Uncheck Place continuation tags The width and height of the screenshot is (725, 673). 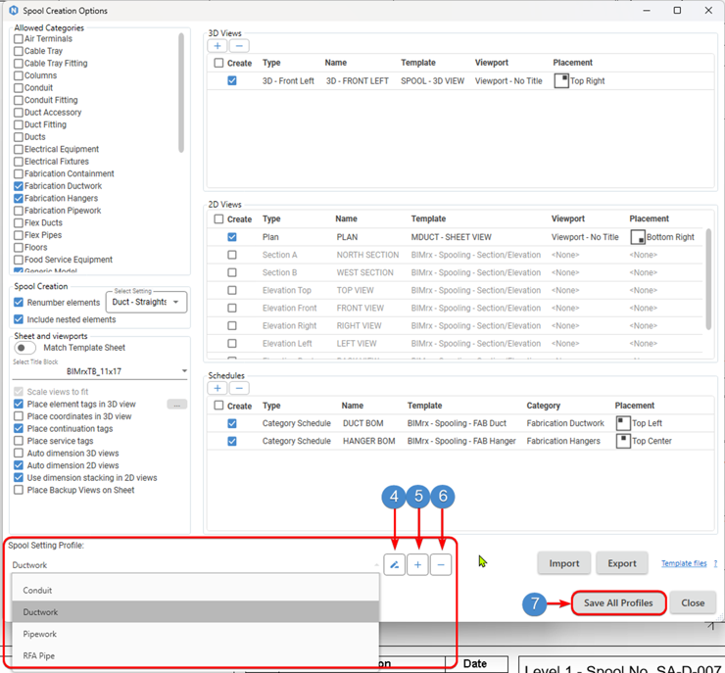coord(19,429)
